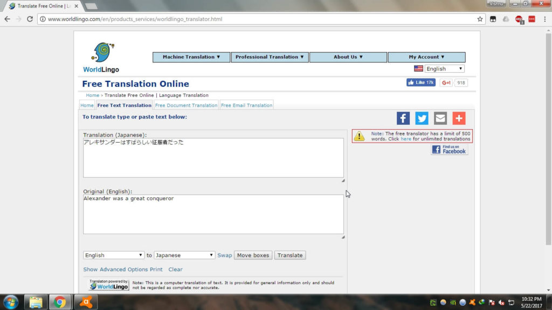Screen dimensions: 552x310
Task: Grab resize handle of Japanese translation box
Action: pyautogui.click(x=343, y=180)
